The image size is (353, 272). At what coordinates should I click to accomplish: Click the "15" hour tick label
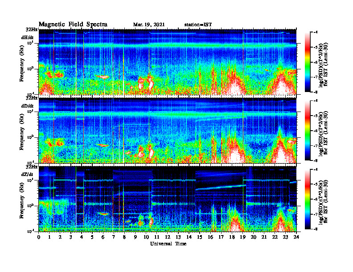[x=200, y=237]
